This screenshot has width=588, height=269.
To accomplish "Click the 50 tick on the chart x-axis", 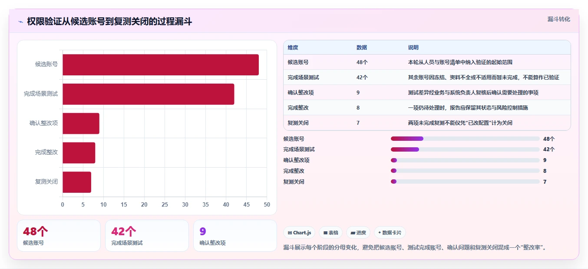I will click(267, 204).
